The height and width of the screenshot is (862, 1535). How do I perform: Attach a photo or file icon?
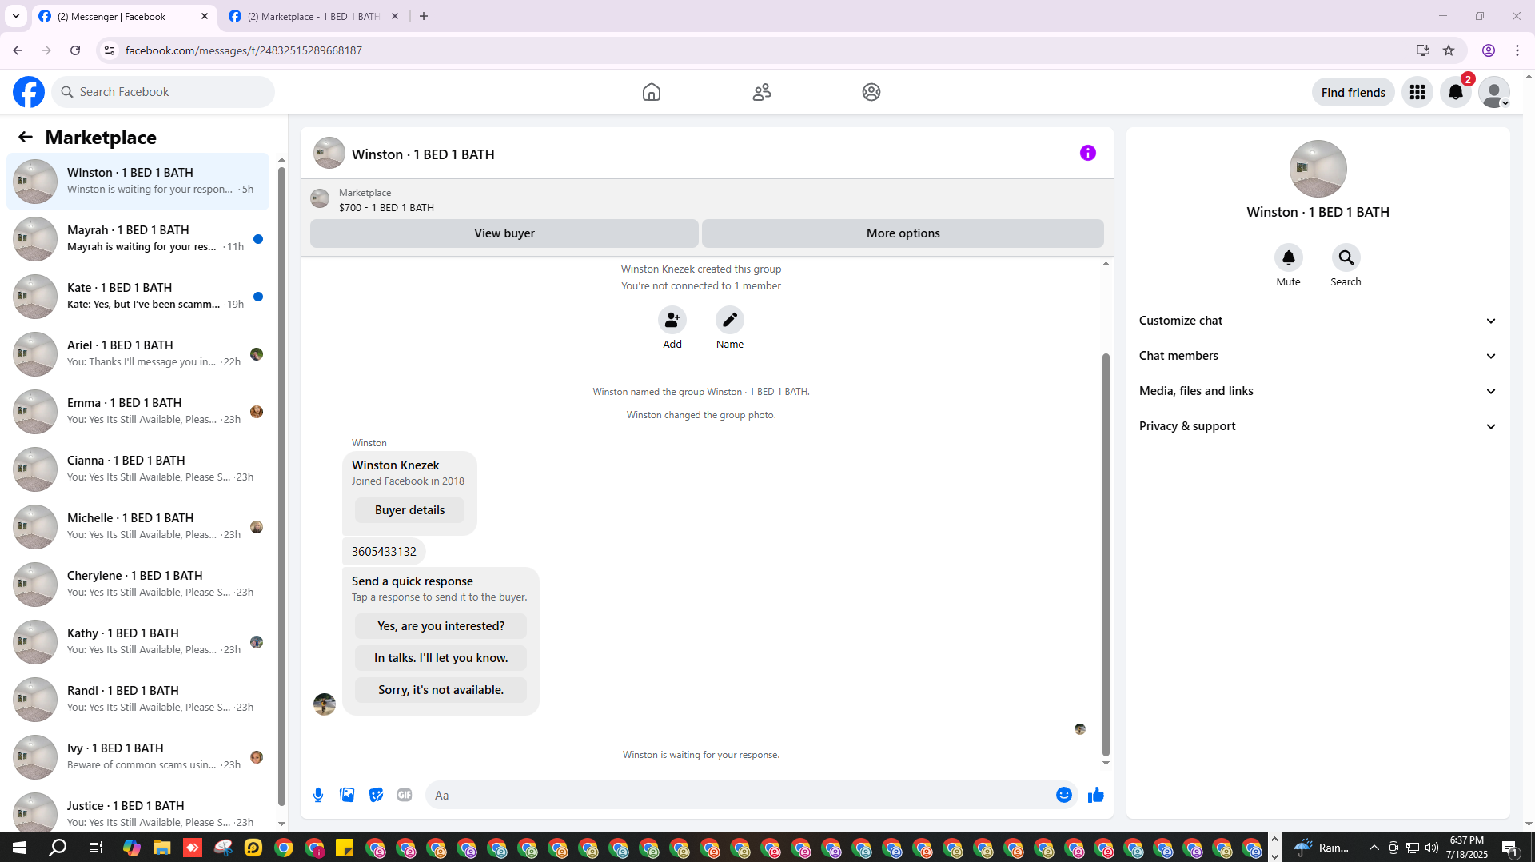point(347,795)
